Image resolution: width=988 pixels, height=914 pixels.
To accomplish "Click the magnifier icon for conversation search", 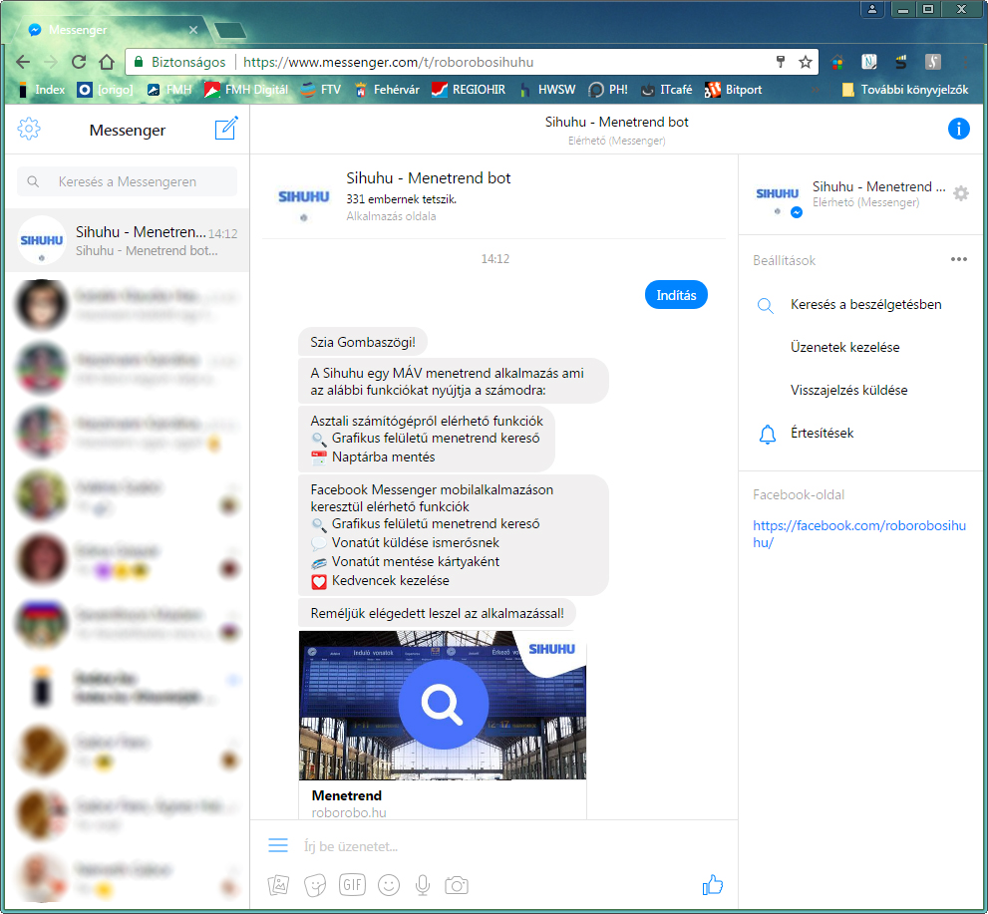I will pos(766,306).
